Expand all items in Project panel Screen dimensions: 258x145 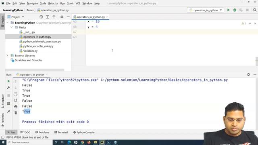coord(48,17)
